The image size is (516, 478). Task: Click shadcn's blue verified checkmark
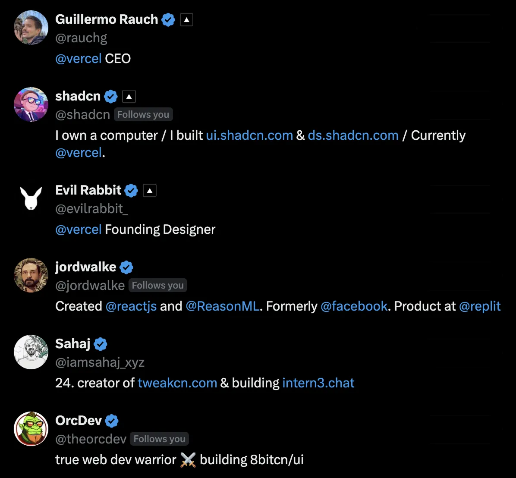tap(111, 97)
